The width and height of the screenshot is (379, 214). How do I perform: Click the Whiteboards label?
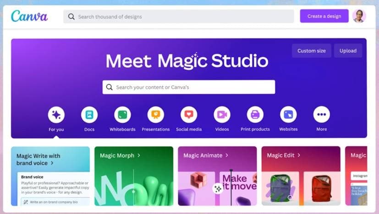coord(122,129)
